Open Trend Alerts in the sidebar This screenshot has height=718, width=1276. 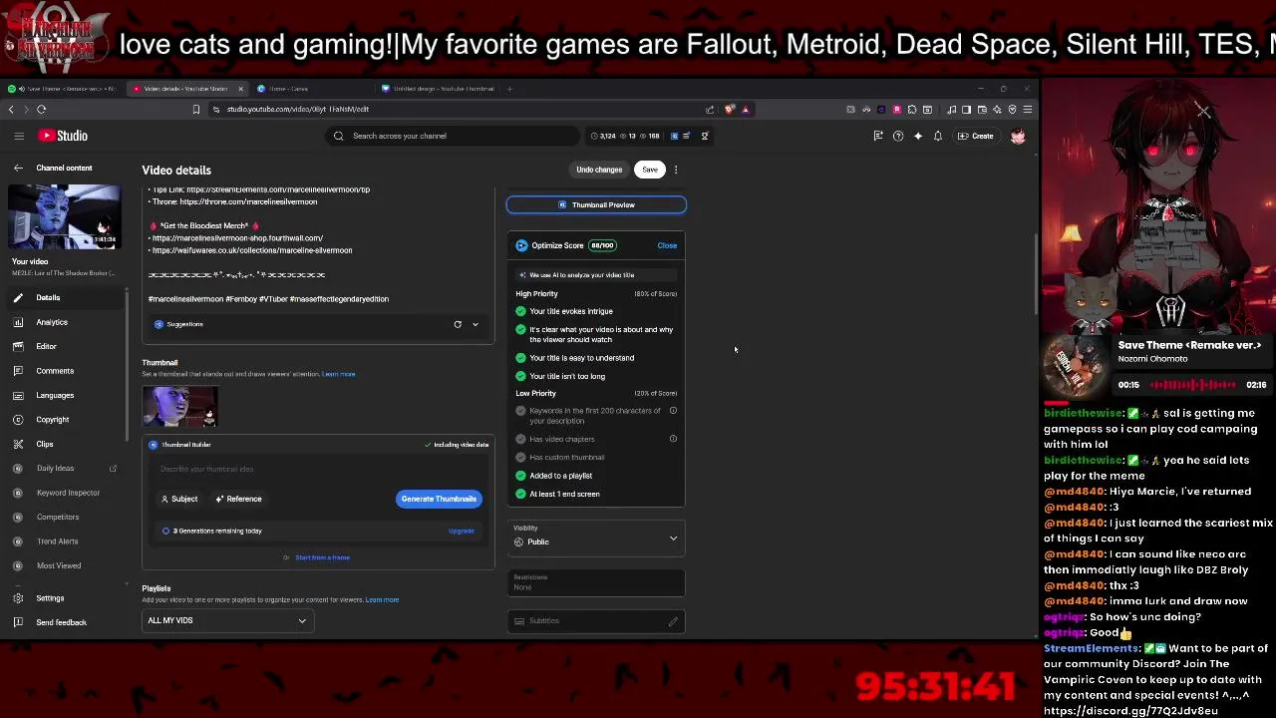coord(64,541)
